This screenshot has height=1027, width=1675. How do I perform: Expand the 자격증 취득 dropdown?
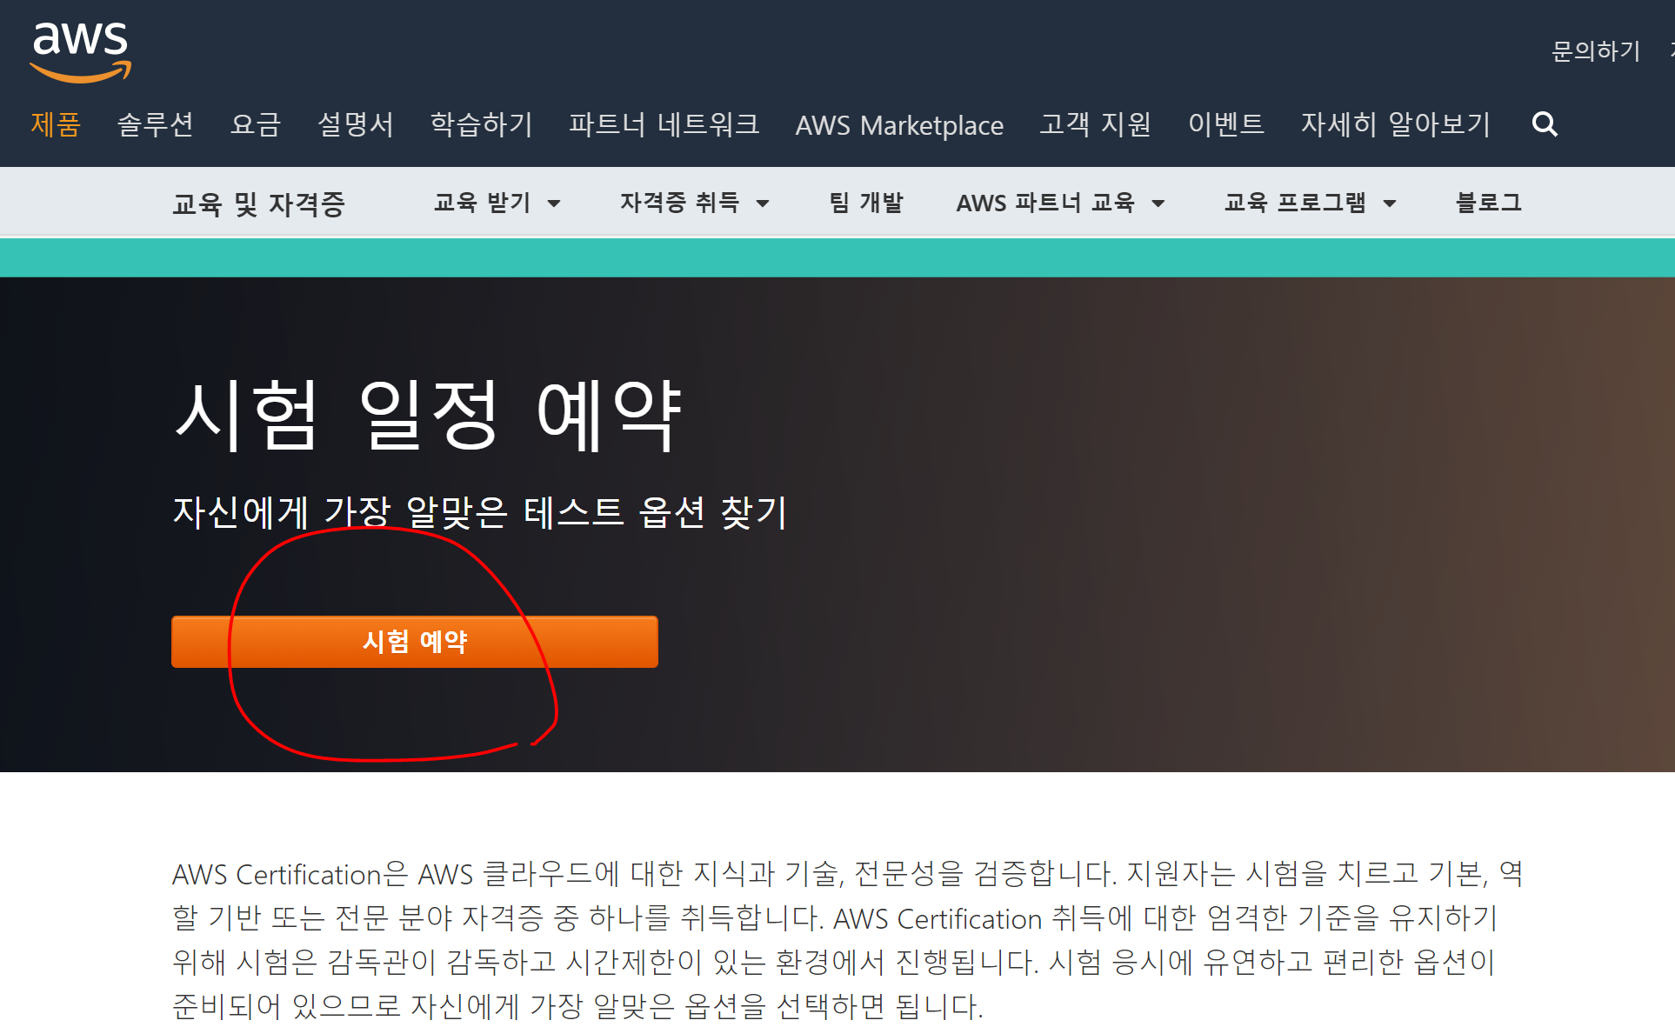coord(694,203)
